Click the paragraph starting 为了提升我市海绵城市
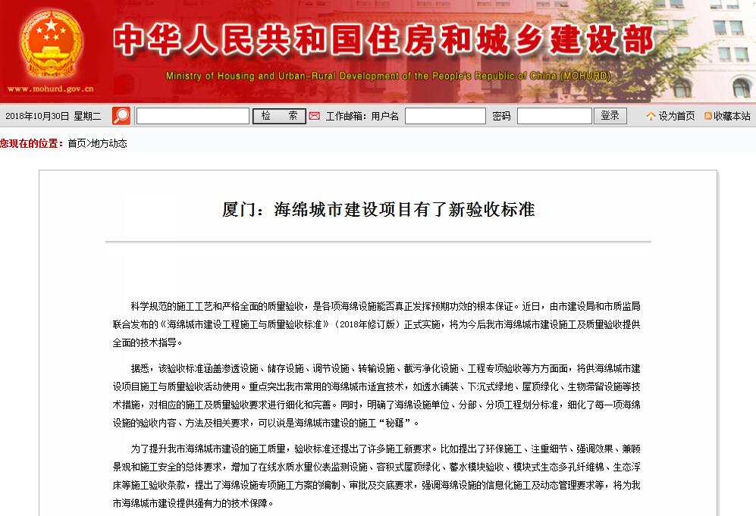The height and width of the screenshot is (516, 756). tap(377, 476)
